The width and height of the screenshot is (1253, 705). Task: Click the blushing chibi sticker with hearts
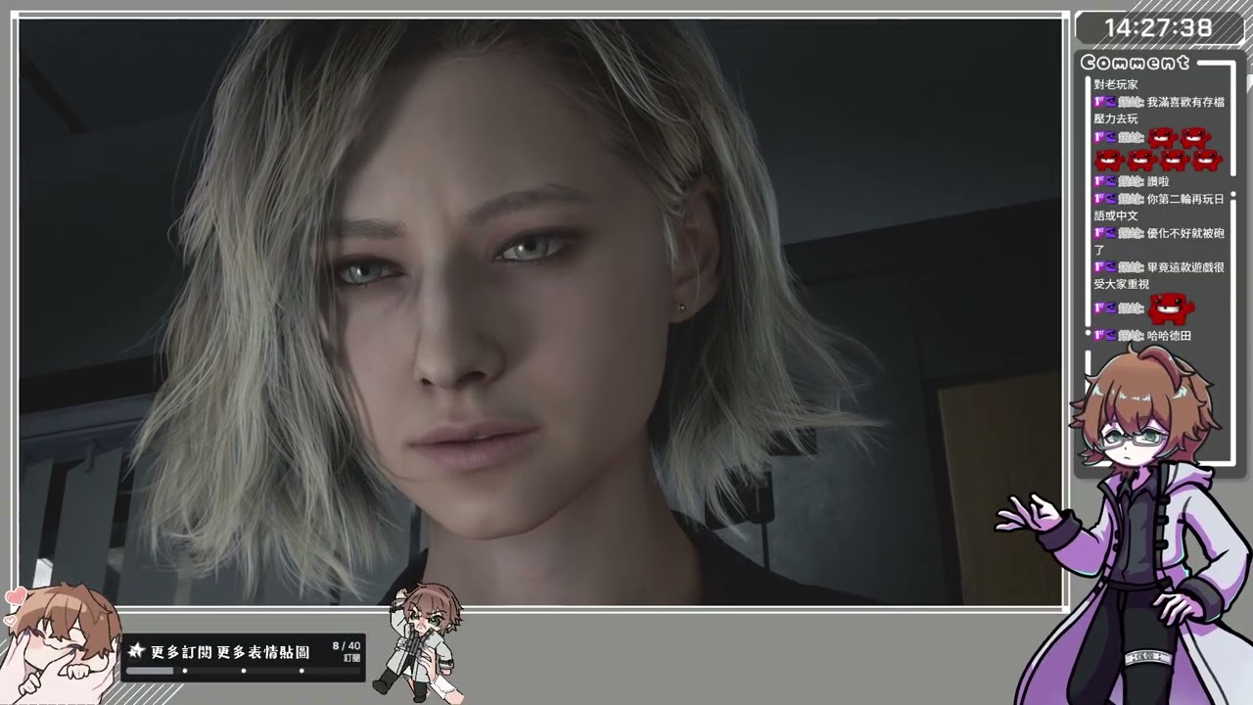pos(59,641)
